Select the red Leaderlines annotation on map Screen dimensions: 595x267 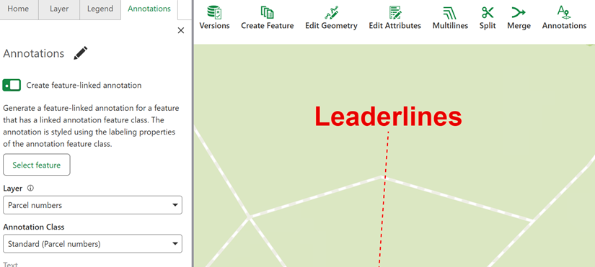388,117
